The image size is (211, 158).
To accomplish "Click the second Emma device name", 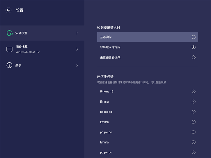I will [x=104, y=122].
